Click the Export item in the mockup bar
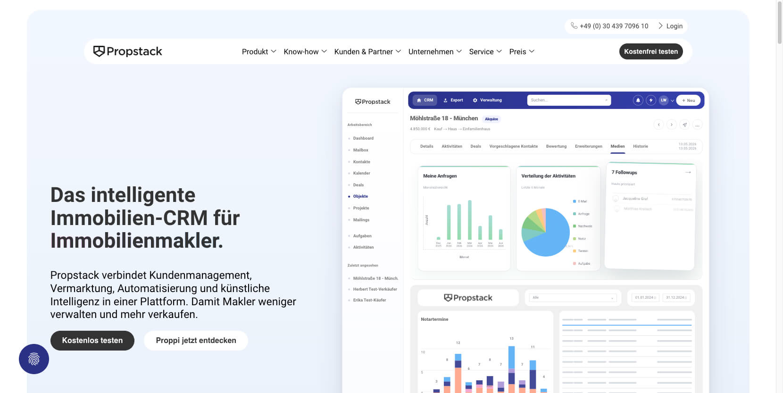 (453, 100)
